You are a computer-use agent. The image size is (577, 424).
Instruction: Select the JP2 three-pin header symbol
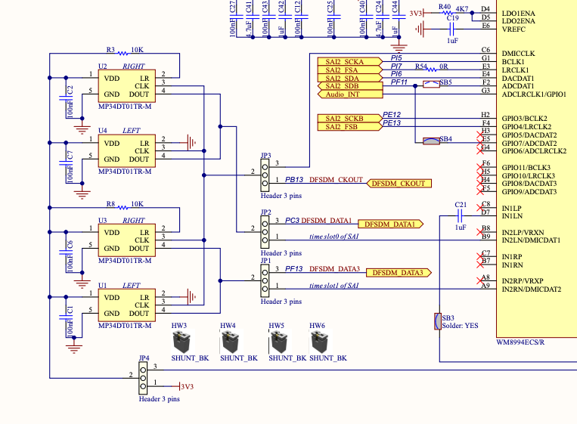click(265, 232)
